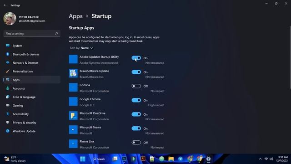Click the pktech254@gmail.com account email
Screen dimensions: 291x164
pos(32,21)
